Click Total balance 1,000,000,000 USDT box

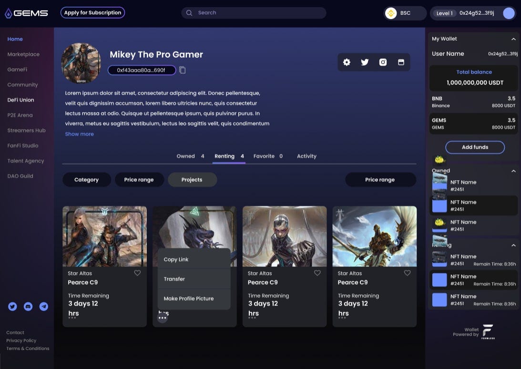473,78
